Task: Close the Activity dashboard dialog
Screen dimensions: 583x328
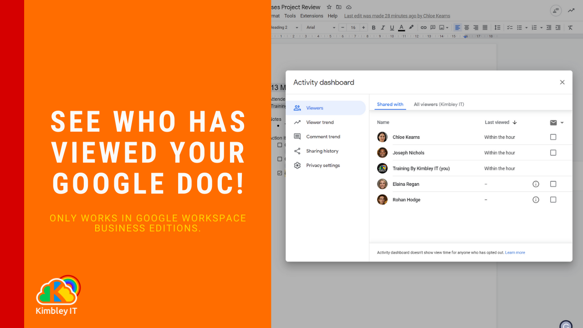Action: tap(562, 82)
